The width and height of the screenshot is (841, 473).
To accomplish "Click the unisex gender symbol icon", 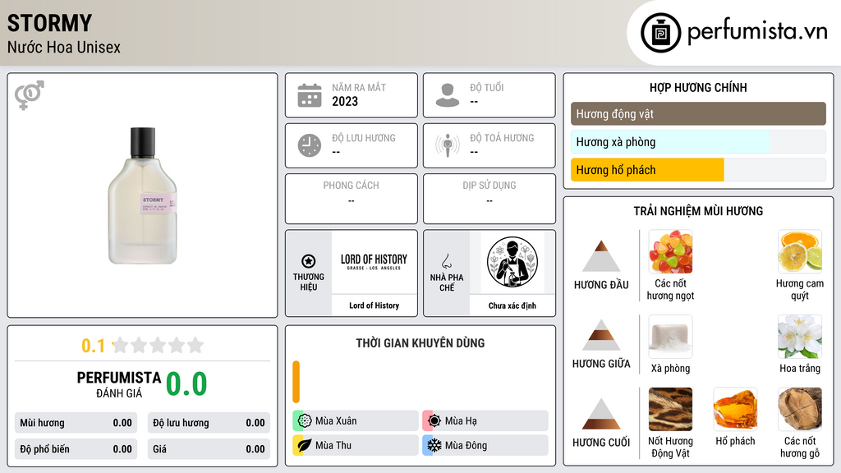I will tap(29, 95).
